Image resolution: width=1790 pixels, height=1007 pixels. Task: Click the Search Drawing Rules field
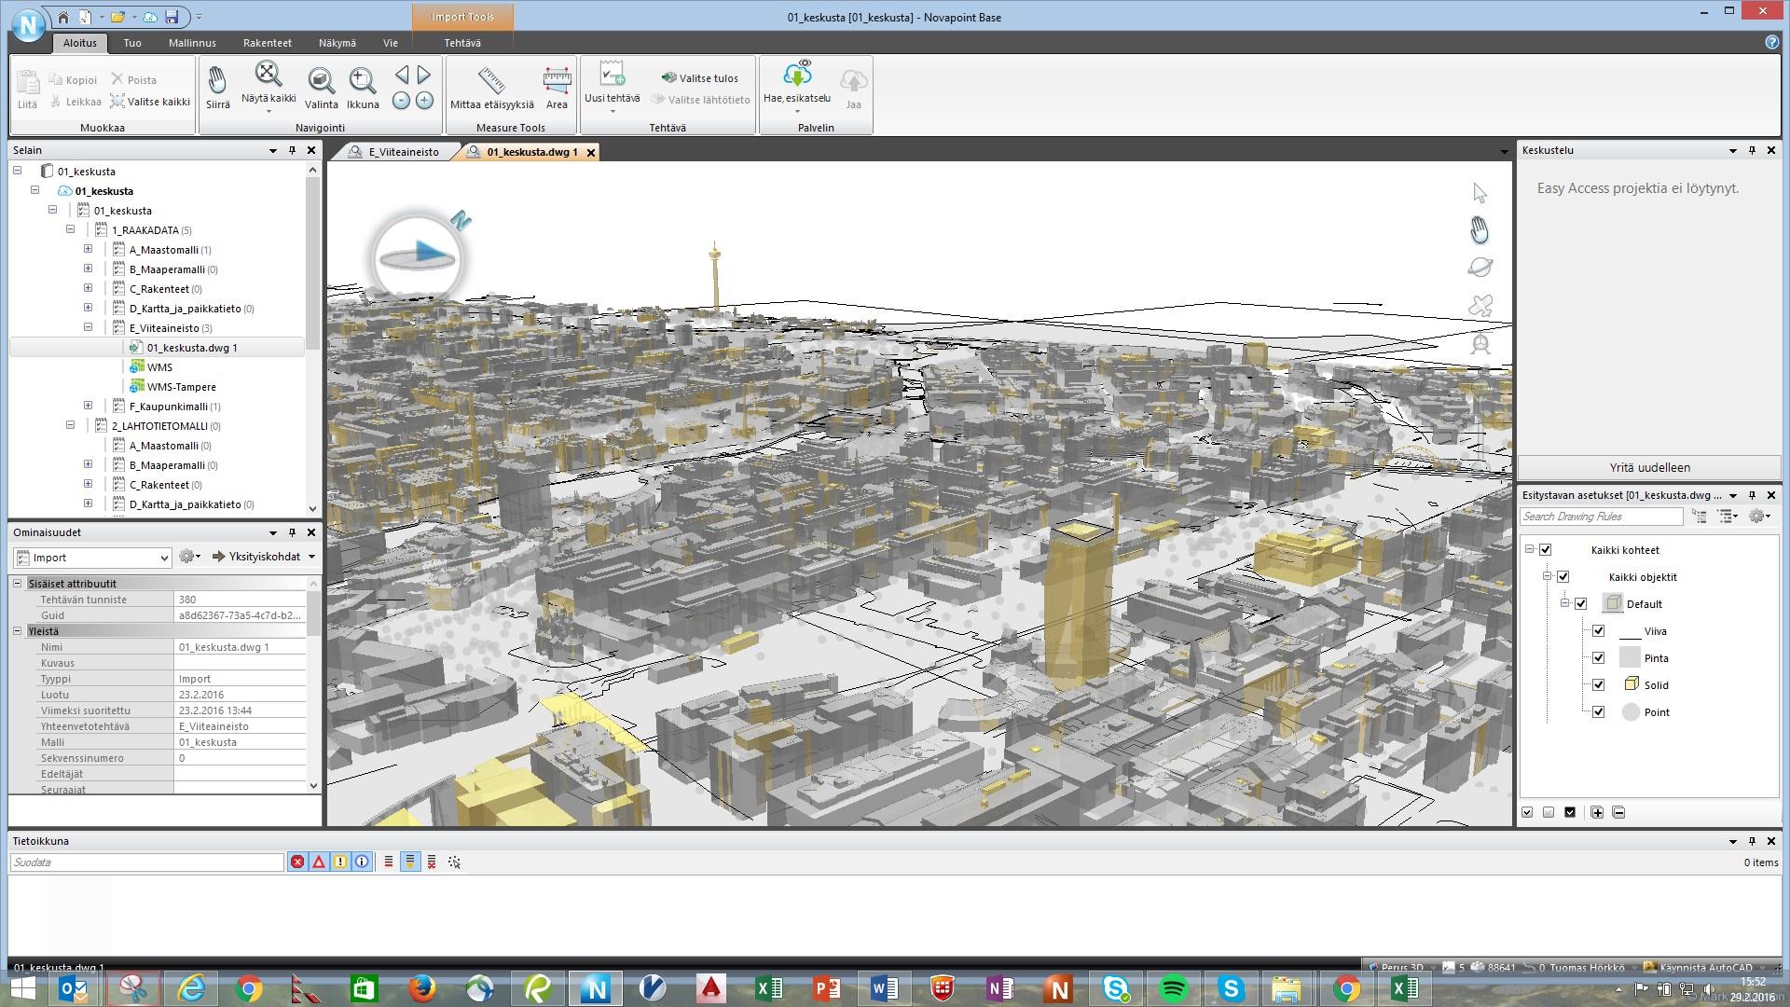pyautogui.click(x=1601, y=517)
